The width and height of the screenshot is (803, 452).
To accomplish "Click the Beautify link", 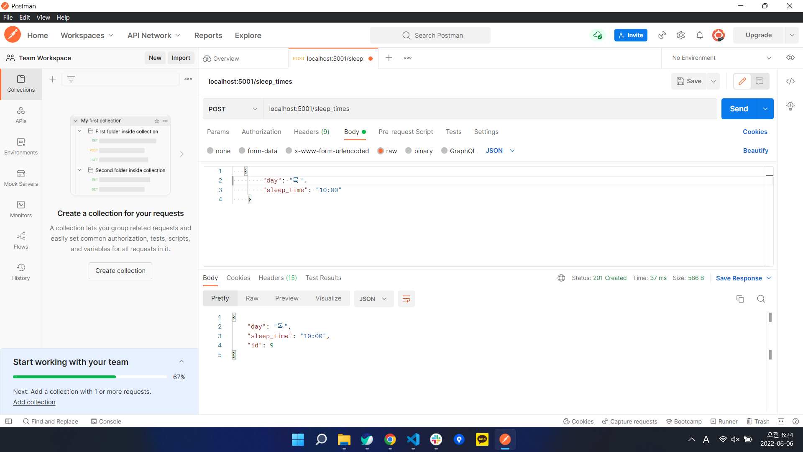I will coord(755,151).
